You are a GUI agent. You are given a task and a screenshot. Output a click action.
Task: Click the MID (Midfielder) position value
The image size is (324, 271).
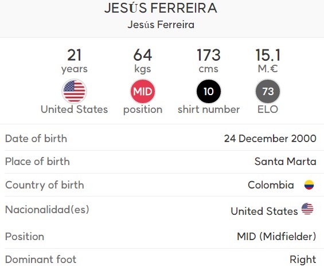point(276,236)
